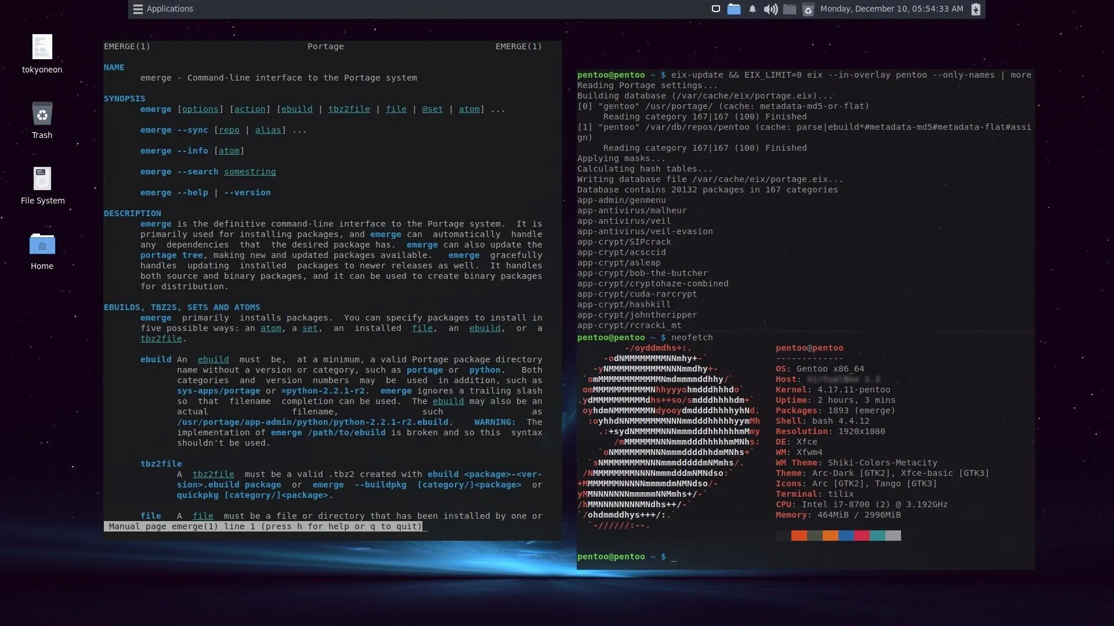
Task: Click the 'eix-update' command in the terminal
Action: pos(697,75)
